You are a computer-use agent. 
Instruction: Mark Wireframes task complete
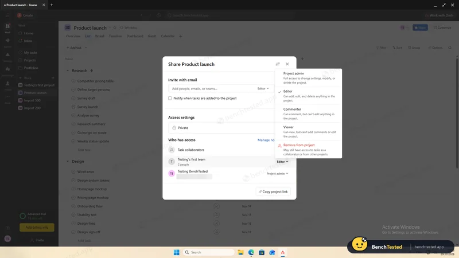73,171
